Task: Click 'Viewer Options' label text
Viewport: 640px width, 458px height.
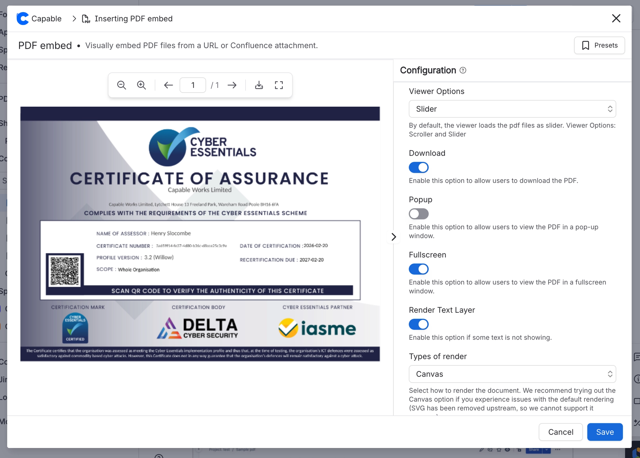Action: [437, 91]
